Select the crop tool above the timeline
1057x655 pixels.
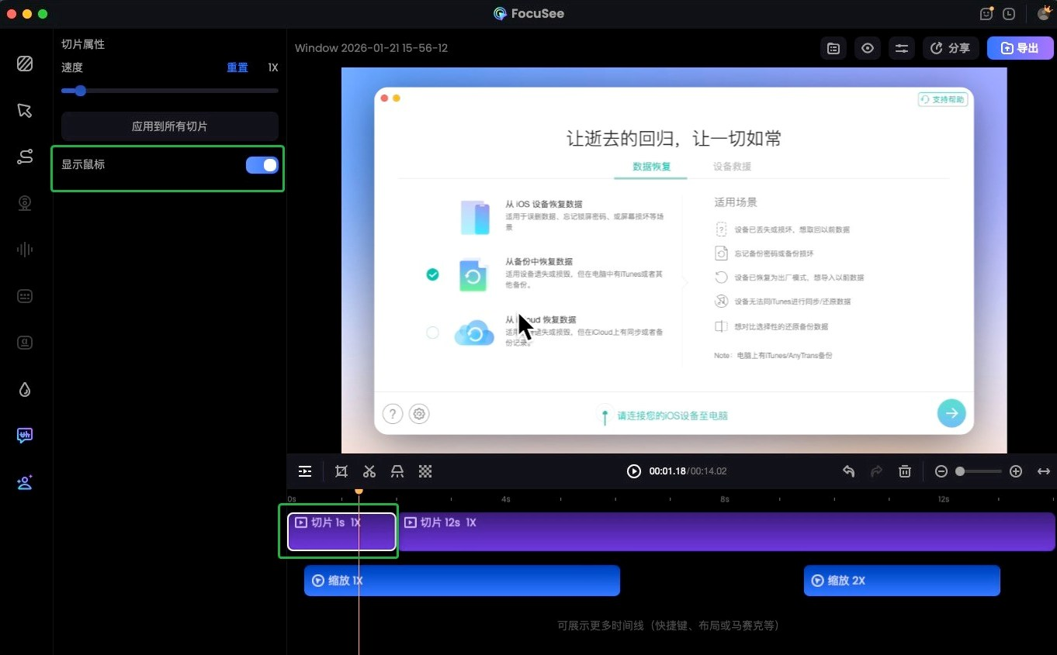[x=341, y=471]
